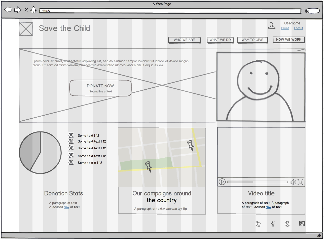Click the video progress slider
This screenshot has height=239, width=324.
tap(258, 182)
